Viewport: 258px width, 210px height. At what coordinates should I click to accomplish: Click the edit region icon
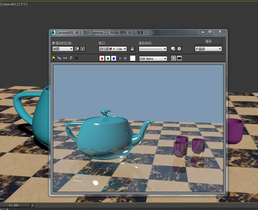tap(77, 49)
